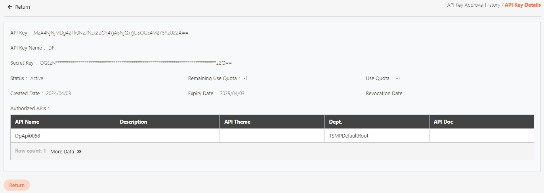
Task: Click the API Doc column header
Action: tap(443, 122)
